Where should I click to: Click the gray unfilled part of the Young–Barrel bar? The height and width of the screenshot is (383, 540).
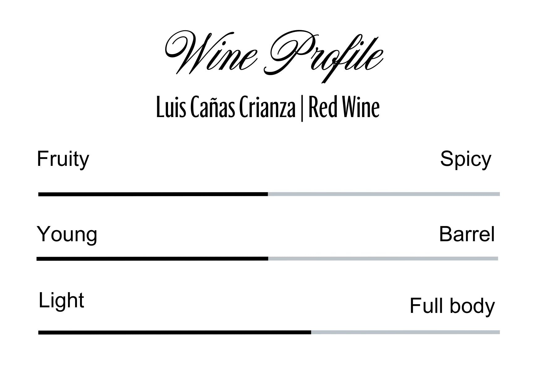point(383,259)
